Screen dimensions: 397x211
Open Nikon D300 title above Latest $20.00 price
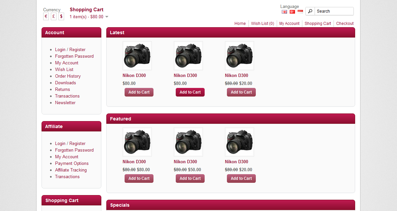pos(237,76)
